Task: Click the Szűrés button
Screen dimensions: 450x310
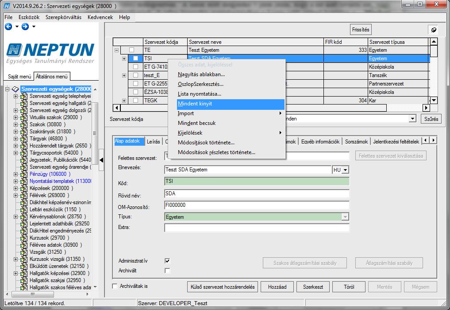Action: pyautogui.click(x=431, y=119)
